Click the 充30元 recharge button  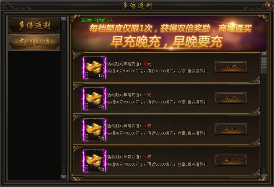(x=231, y=129)
